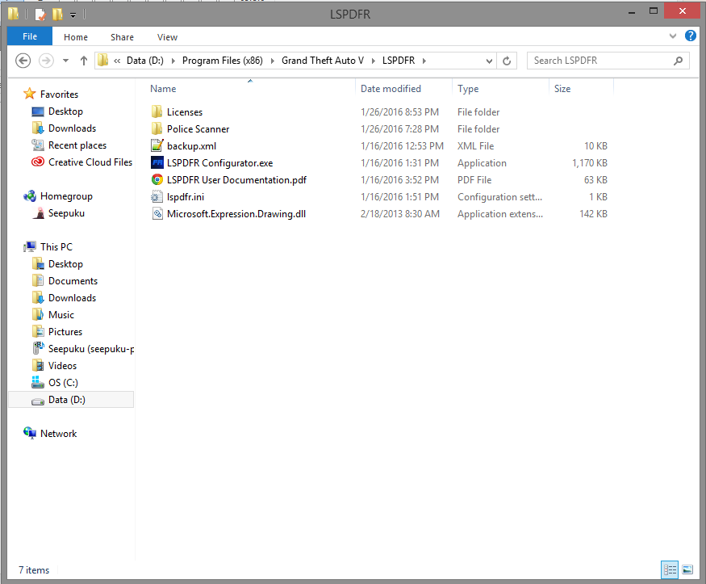Click the backup.xml file name
This screenshot has width=706, height=584.
click(x=191, y=146)
